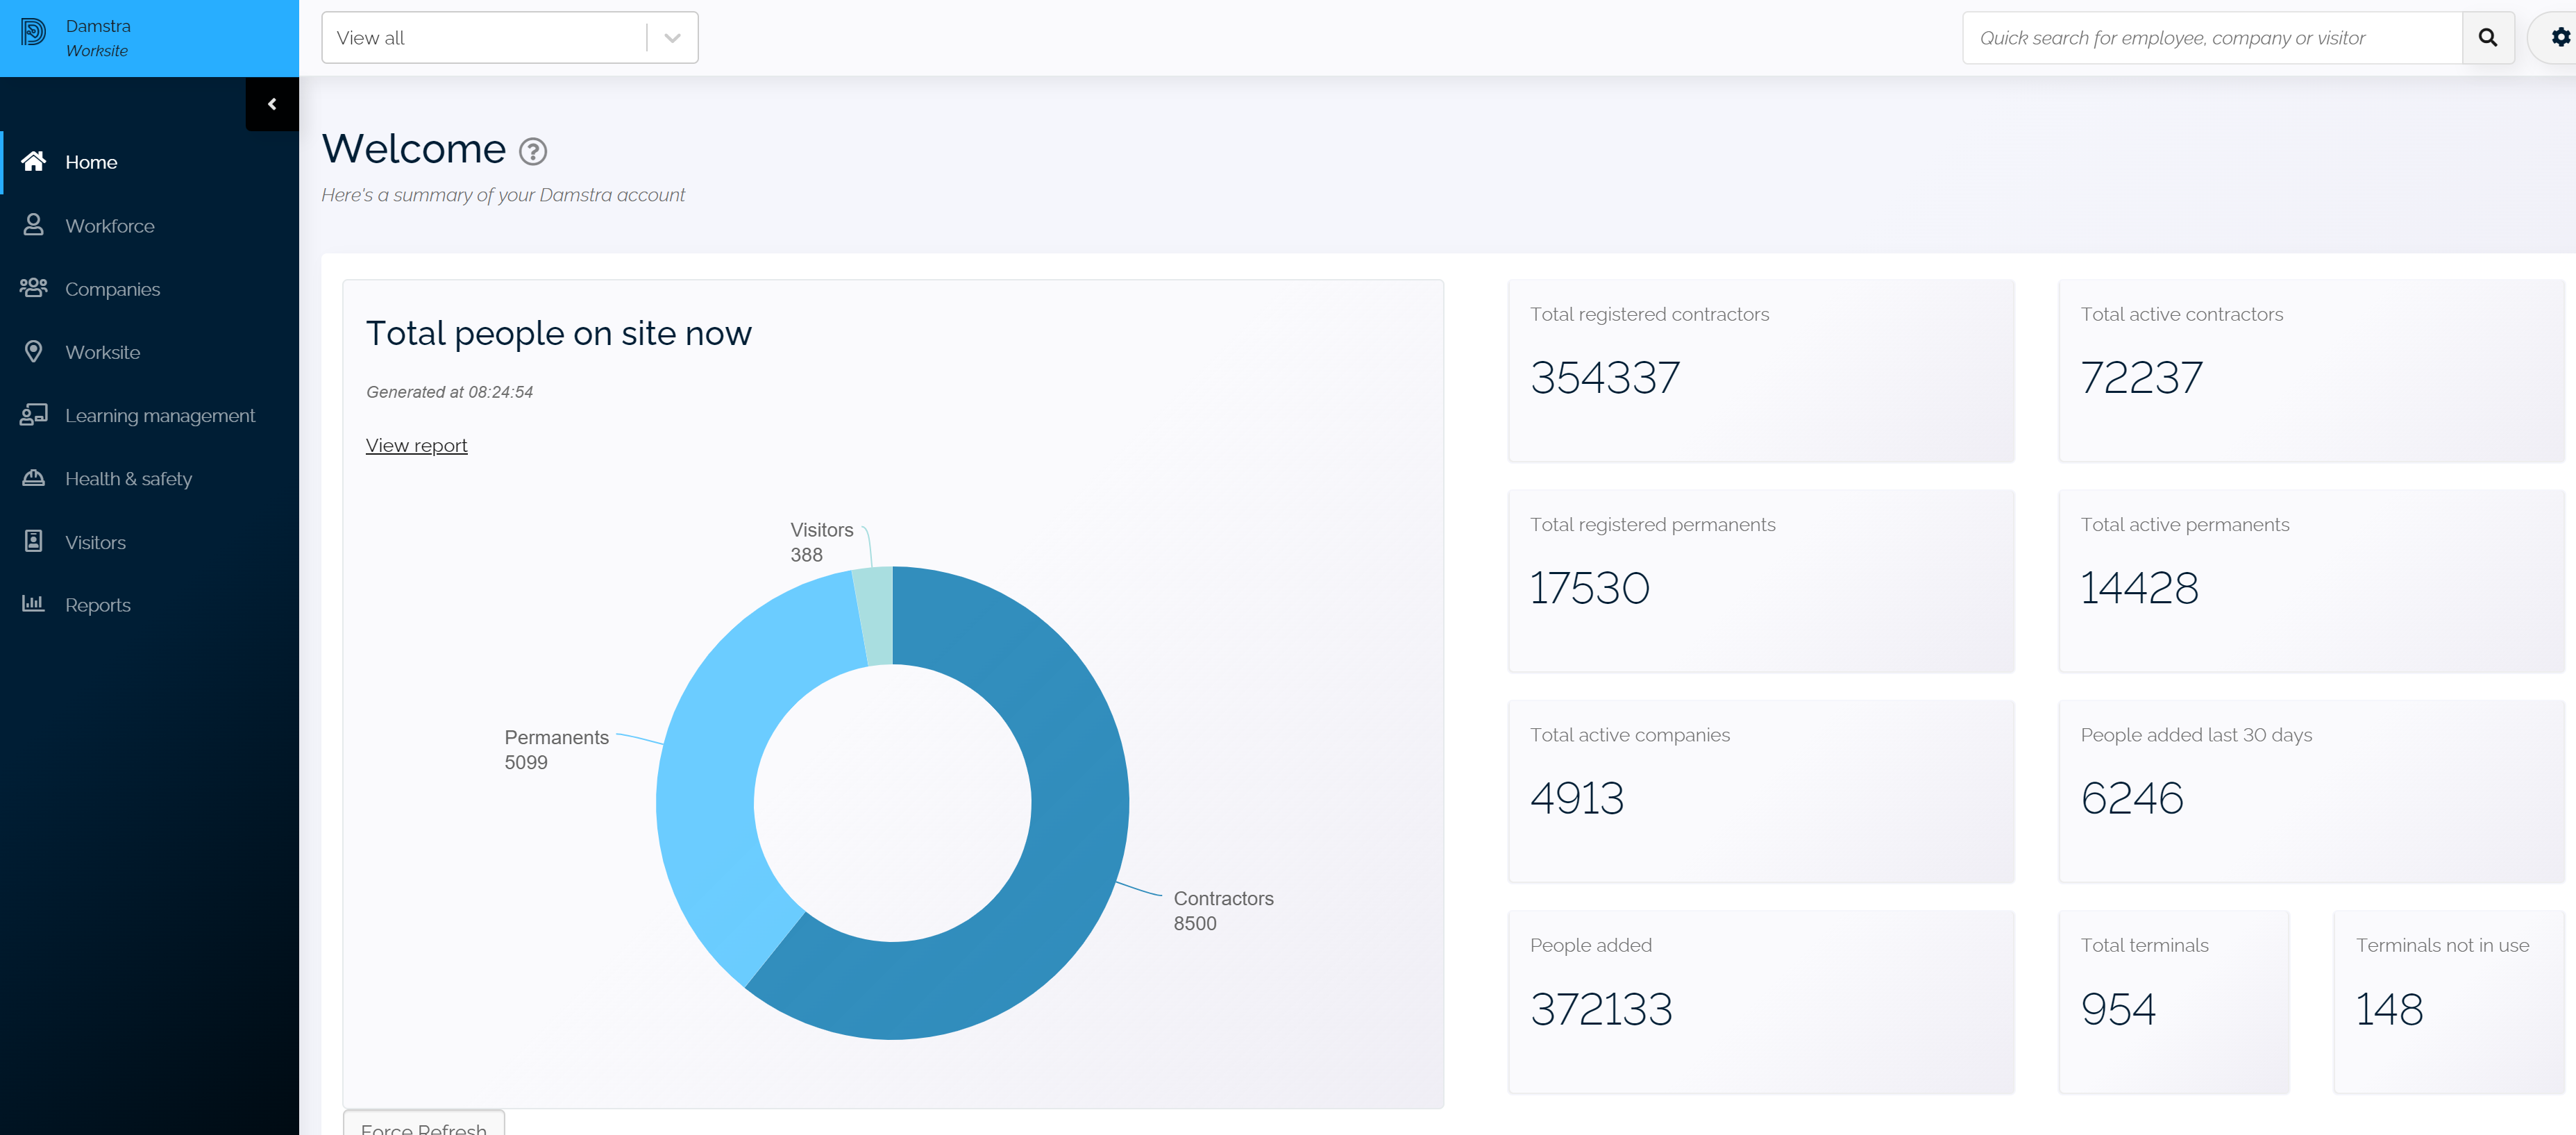Viewport: 2576px width, 1135px height.
Task: Select the Companies sidebar icon
Action: tap(33, 288)
